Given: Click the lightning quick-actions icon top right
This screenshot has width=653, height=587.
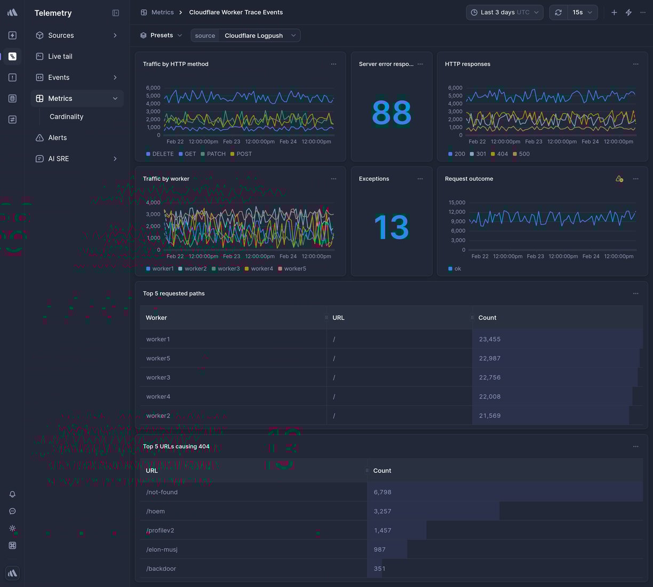Looking at the screenshot, I should pyautogui.click(x=628, y=12).
